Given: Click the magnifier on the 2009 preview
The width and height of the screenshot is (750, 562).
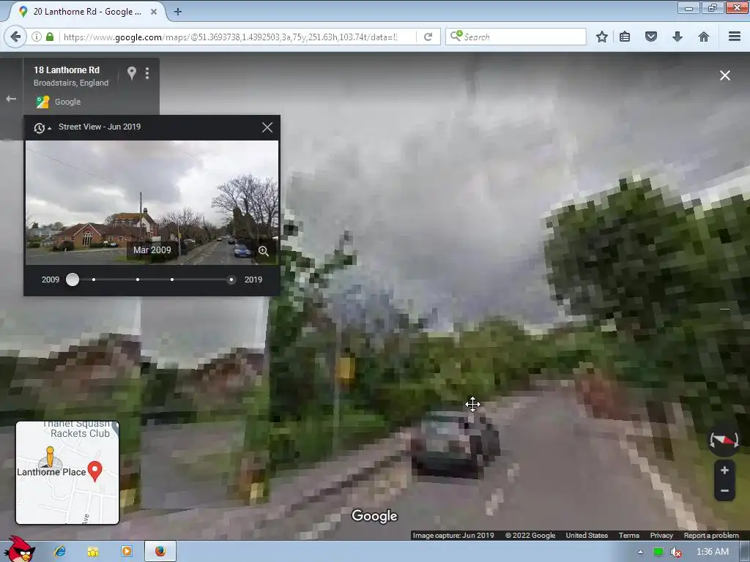Looking at the screenshot, I should coord(263,251).
